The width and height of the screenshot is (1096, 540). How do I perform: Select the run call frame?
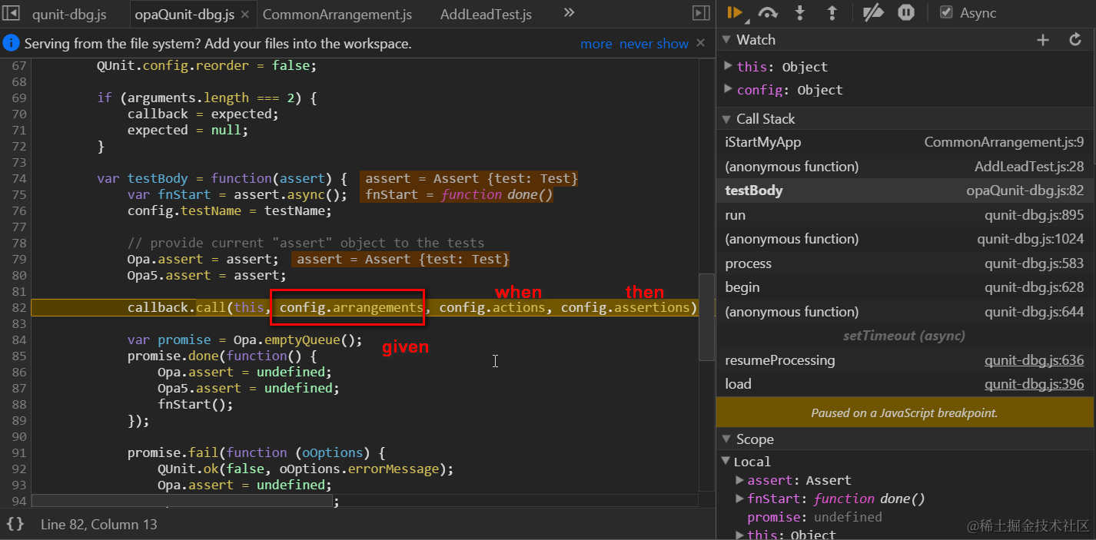coord(905,215)
